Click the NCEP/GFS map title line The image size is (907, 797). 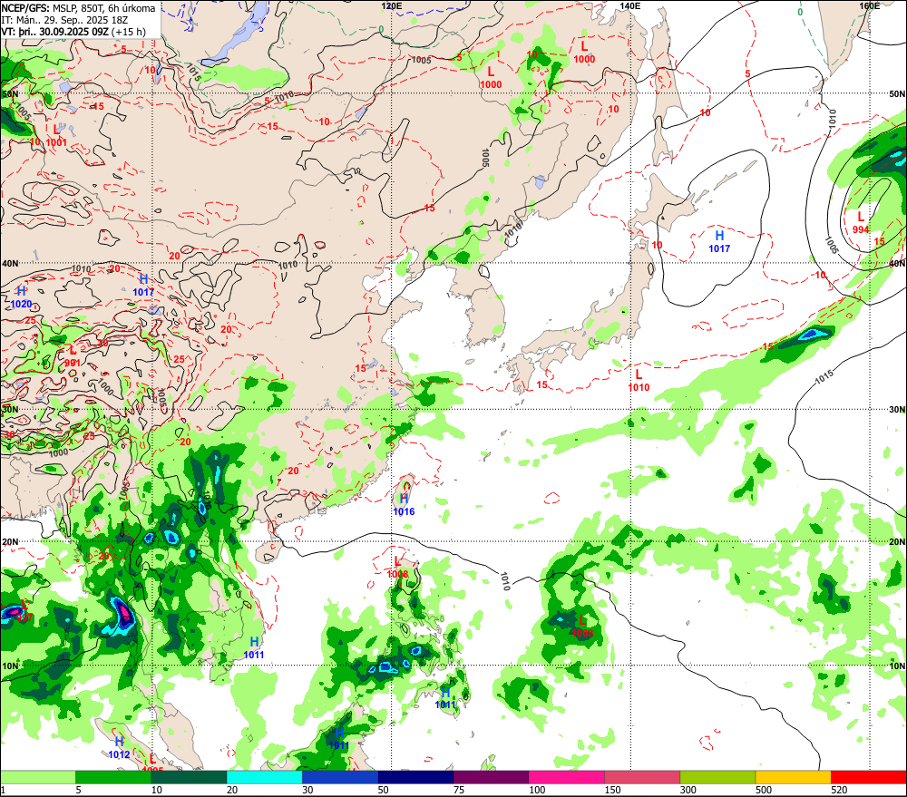(78, 8)
